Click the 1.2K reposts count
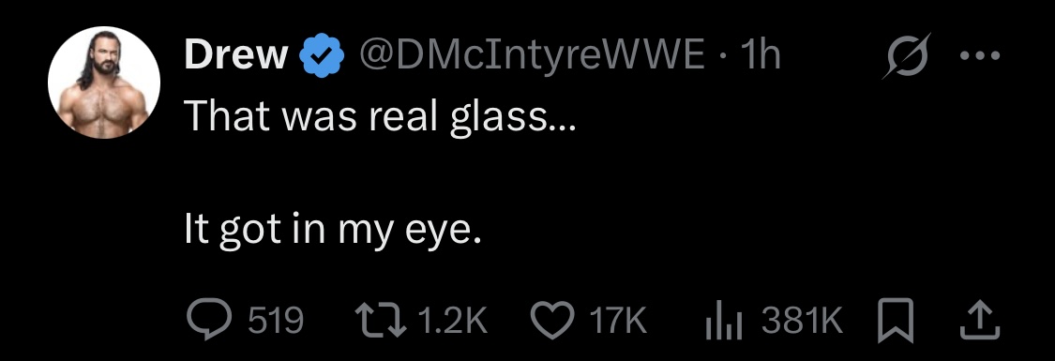 (x=452, y=322)
